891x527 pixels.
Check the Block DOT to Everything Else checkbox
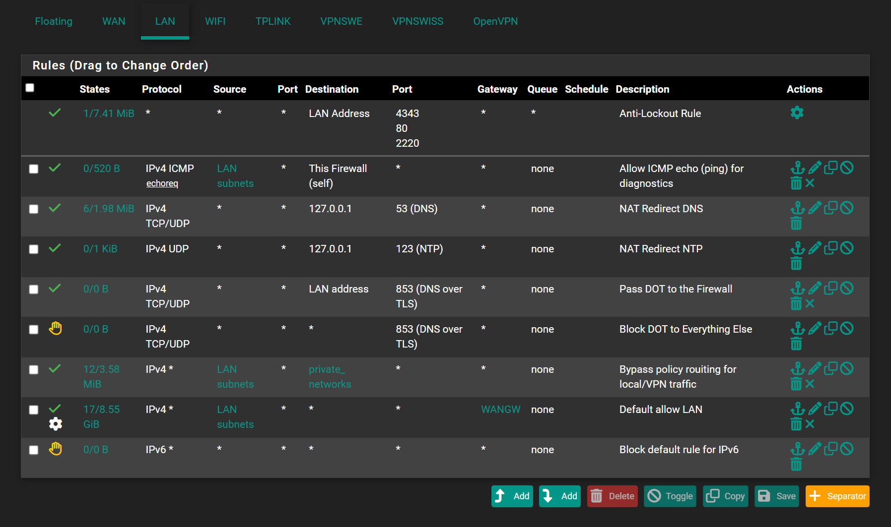coord(34,330)
